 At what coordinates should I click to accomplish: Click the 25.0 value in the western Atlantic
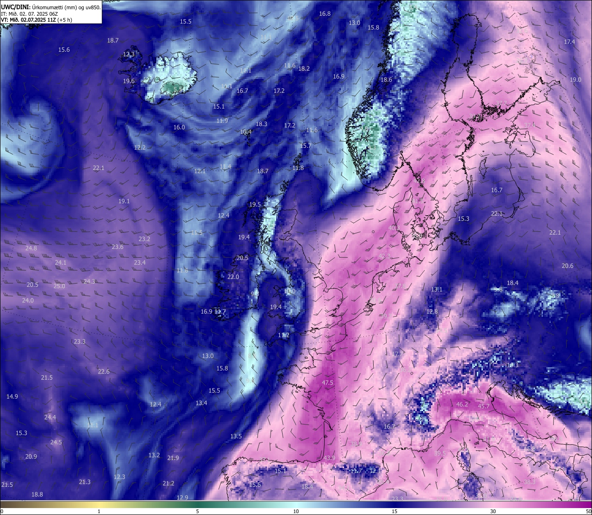(59, 286)
